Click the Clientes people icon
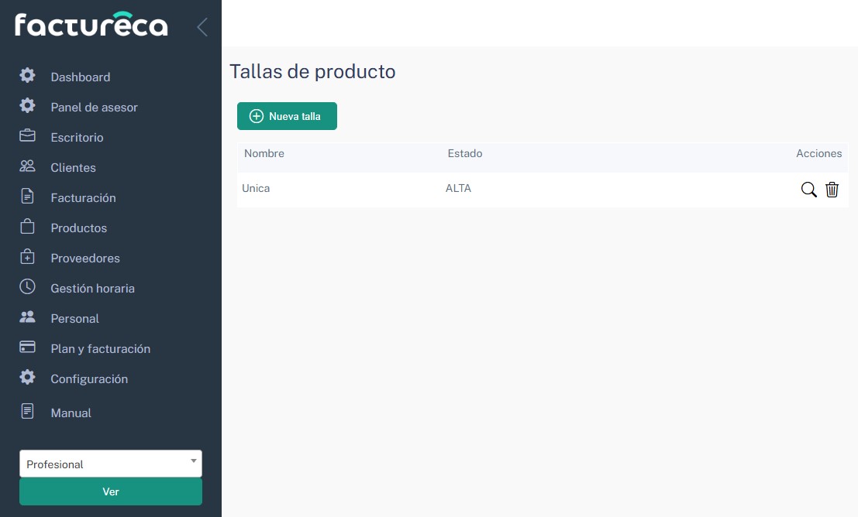 tap(28, 166)
